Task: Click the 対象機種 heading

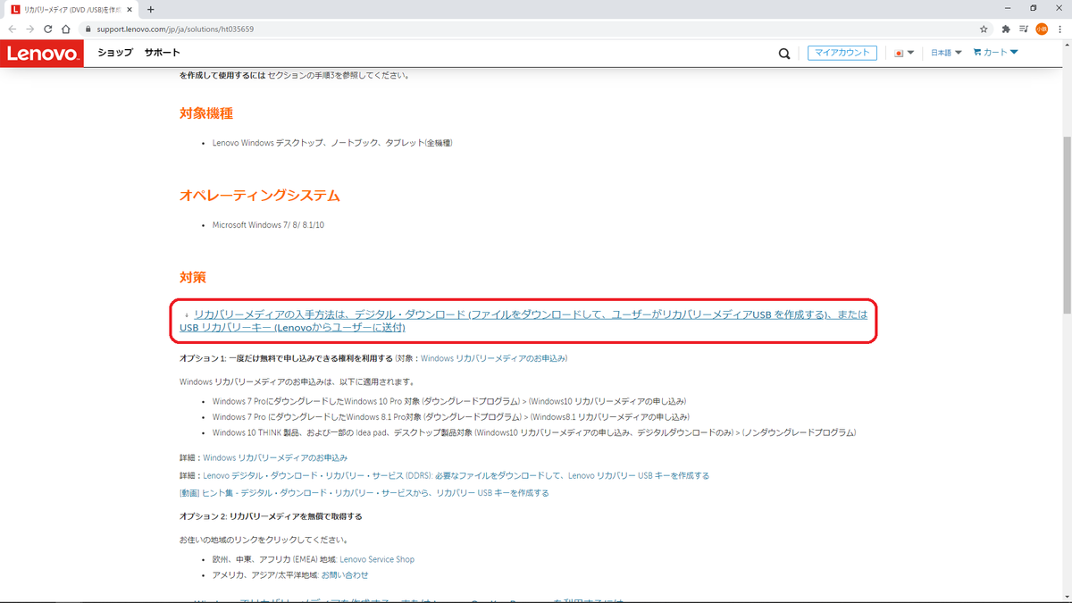Action: pyautogui.click(x=206, y=113)
